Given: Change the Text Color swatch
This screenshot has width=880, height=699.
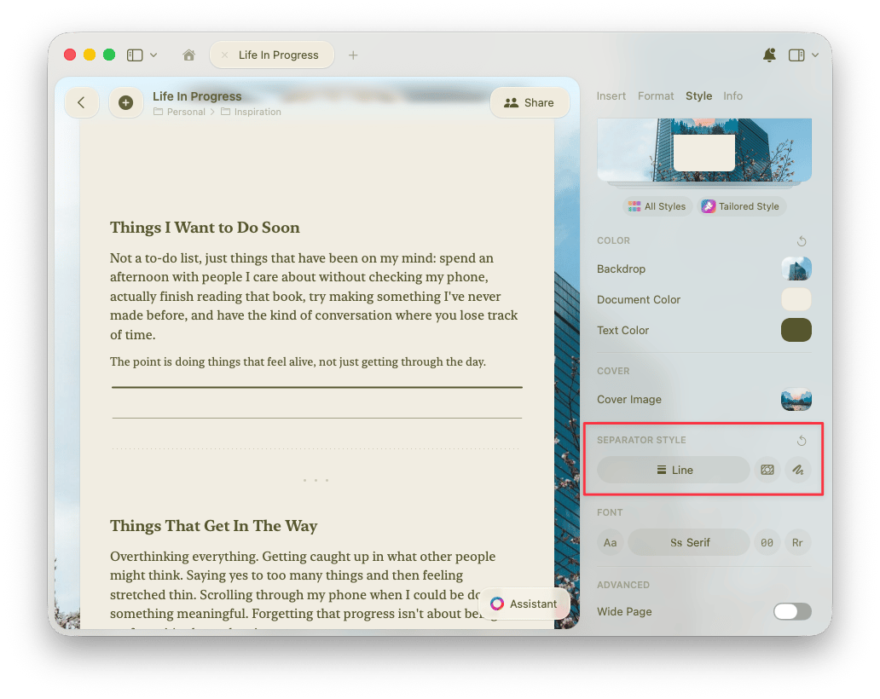Looking at the screenshot, I should click(796, 330).
